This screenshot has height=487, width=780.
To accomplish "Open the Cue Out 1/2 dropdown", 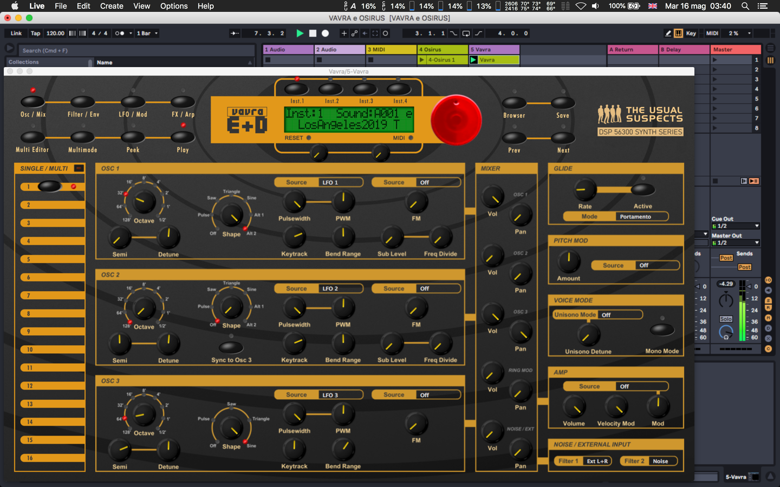I will pyautogui.click(x=736, y=226).
